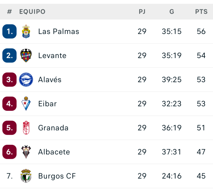Click the Granada club crest
Screen dimensions: 213x190
coord(26,128)
